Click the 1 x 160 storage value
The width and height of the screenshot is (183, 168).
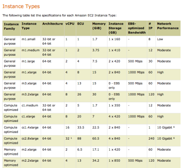click(114, 39)
